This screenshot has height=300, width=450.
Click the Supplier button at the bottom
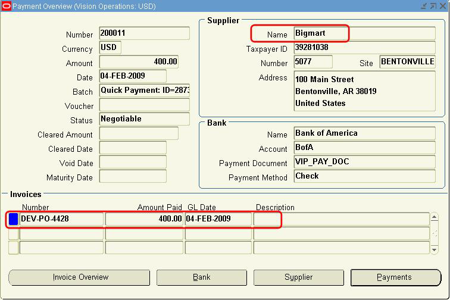tap(298, 277)
